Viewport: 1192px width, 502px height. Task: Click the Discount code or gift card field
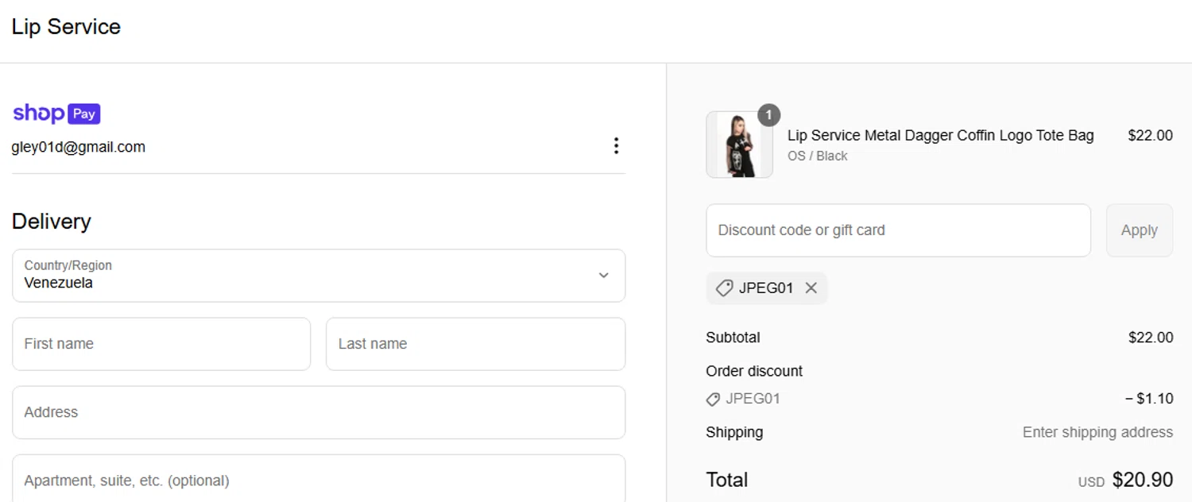pos(898,230)
